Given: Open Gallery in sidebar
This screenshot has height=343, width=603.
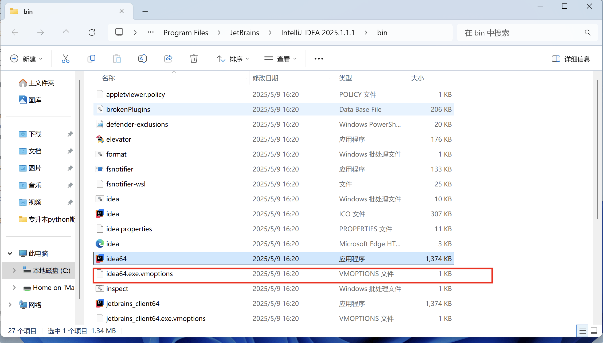Looking at the screenshot, I should (30, 100).
